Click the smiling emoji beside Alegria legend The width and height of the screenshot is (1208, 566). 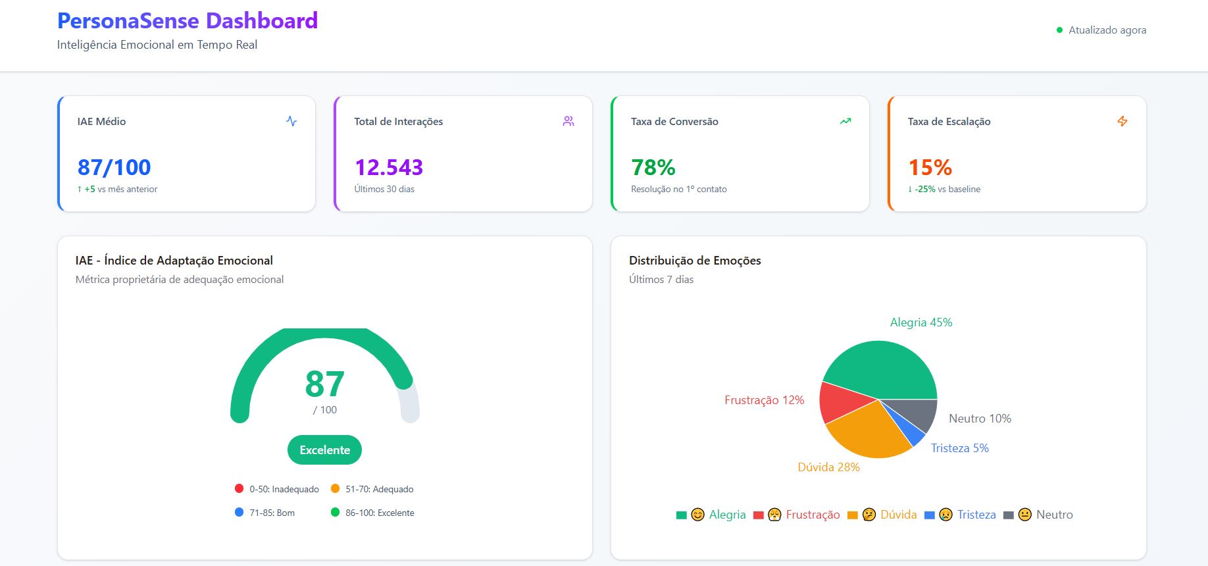click(698, 515)
